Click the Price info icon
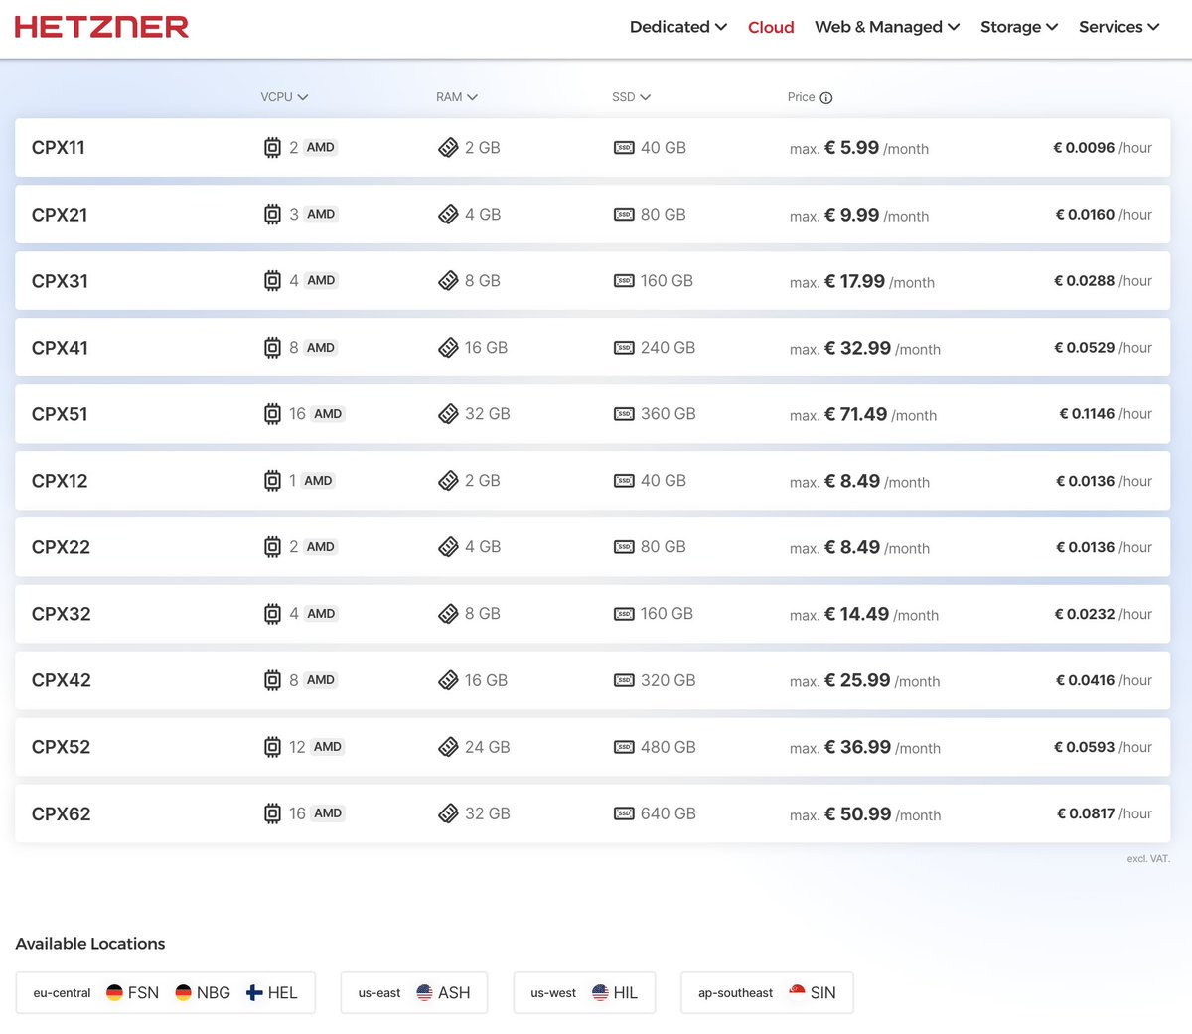 point(826,97)
